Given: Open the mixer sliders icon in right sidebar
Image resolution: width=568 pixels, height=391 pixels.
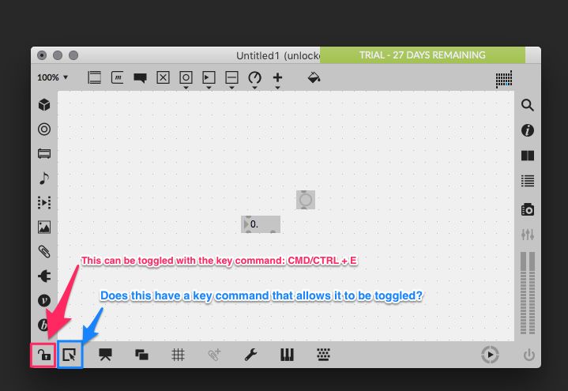Looking at the screenshot, I should pyautogui.click(x=528, y=235).
